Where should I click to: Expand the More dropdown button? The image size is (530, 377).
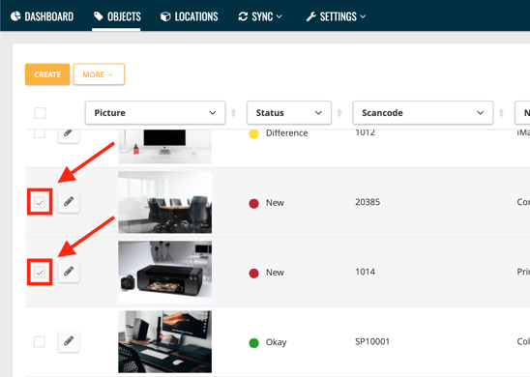[99, 74]
